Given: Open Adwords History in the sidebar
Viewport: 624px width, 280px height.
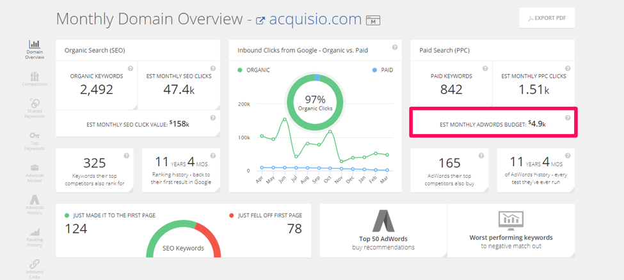Looking at the screenshot, I should pos(35,205).
